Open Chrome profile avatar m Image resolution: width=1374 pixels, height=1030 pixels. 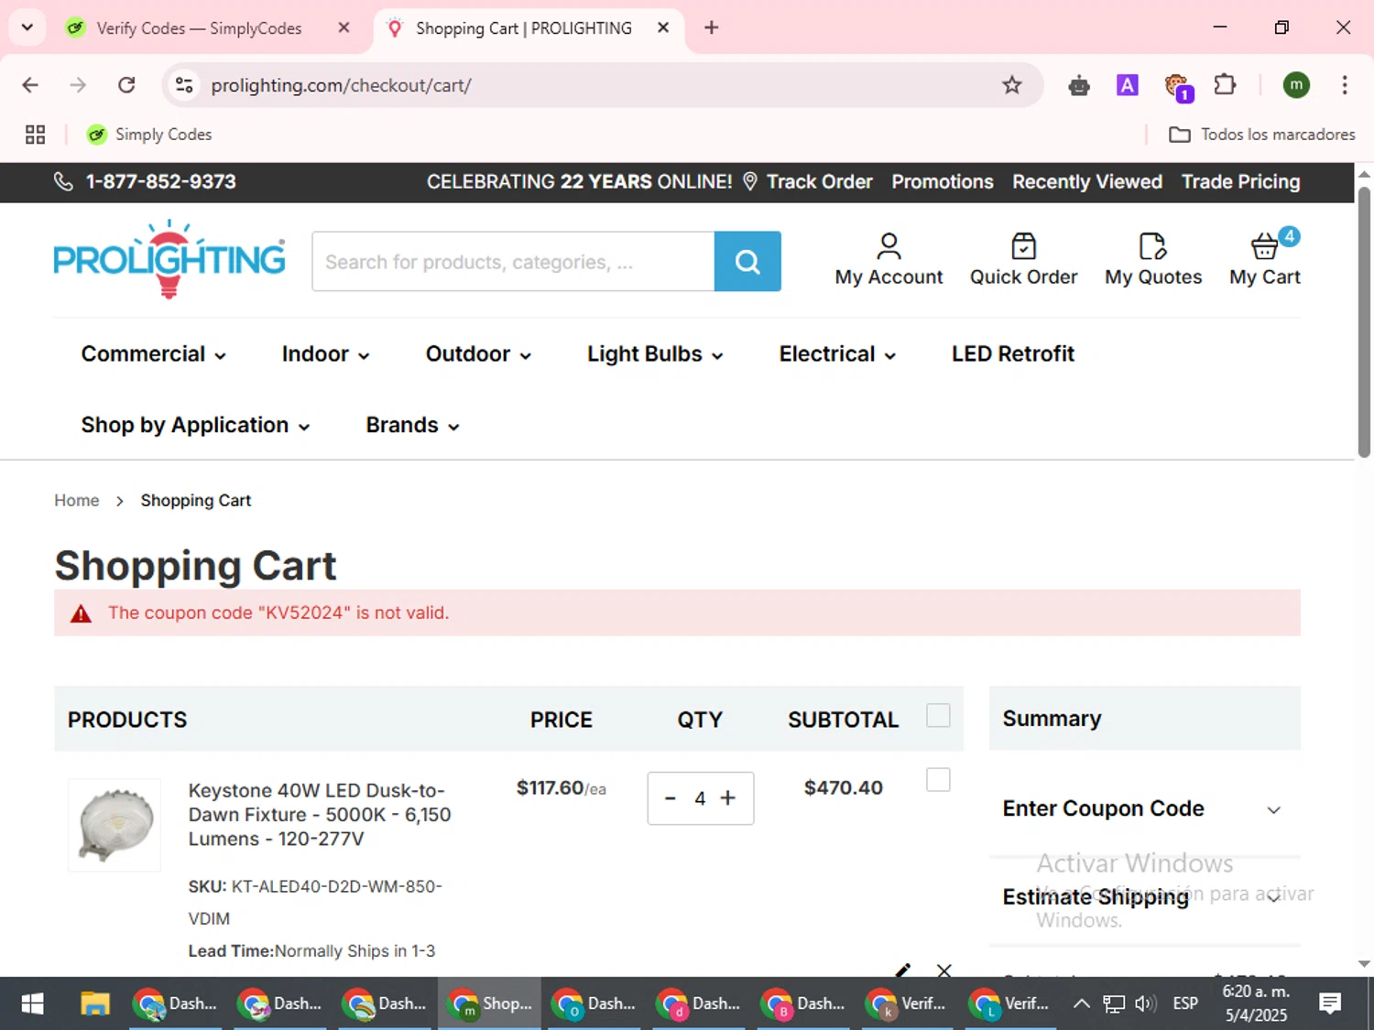(x=1295, y=85)
